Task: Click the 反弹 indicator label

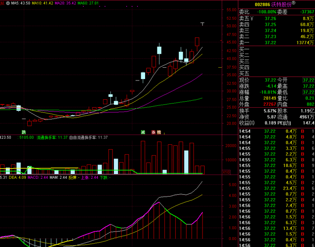Action: tap(74, 177)
